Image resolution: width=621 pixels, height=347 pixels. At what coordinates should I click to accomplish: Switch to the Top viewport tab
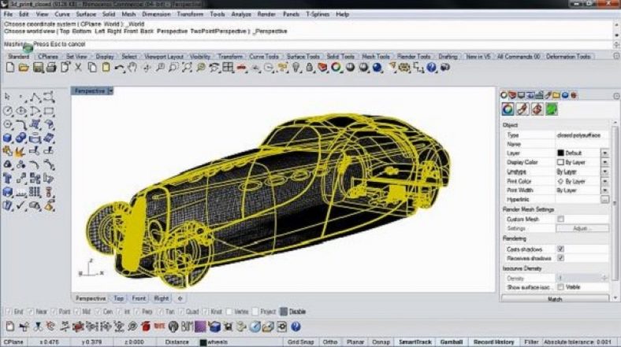tap(118, 298)
